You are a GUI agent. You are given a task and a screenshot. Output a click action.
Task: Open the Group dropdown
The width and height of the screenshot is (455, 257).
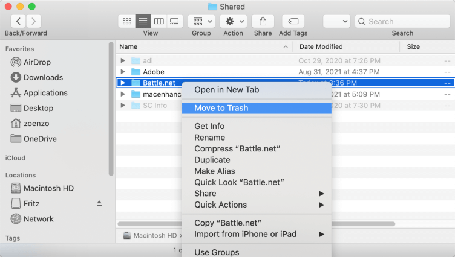[201, 21]
